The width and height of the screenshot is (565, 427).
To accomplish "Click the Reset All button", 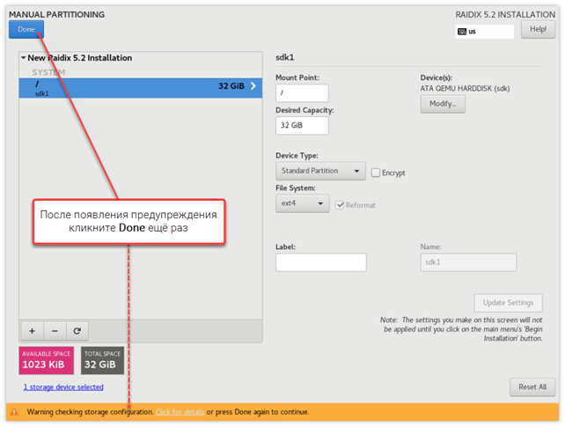I will [532, 387].
